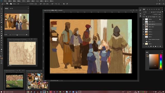This screenshot has width=165, height=93.
Task: Click the hue spectrum slider
Action: tap(161, 62)
